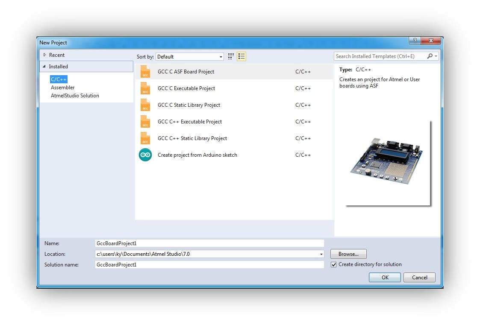Confirm with the OK button

point(385,277)
